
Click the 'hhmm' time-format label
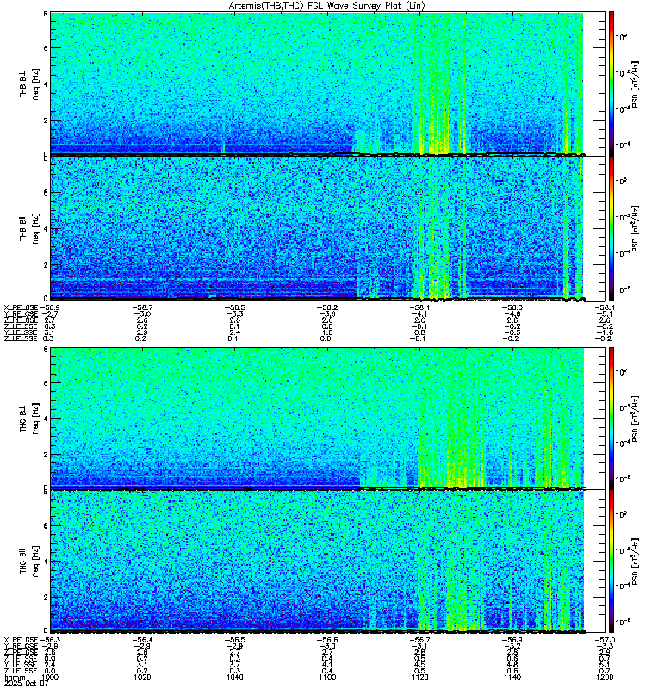(x=14, y=677)
